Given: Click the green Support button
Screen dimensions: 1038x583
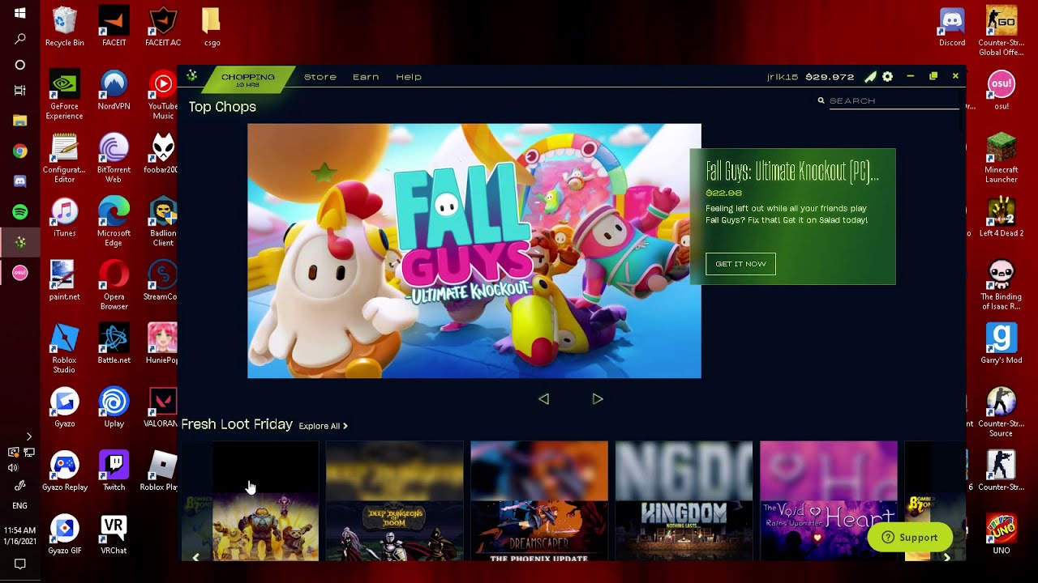Looking at the screenshot, I should tap(910, 538).
